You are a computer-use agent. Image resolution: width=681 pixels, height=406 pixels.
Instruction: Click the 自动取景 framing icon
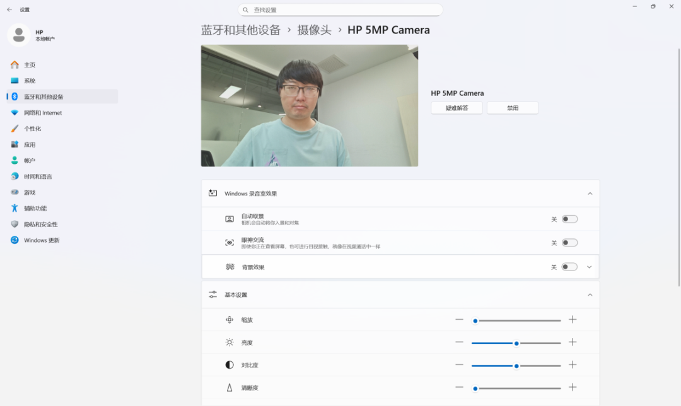click(230, 219)
